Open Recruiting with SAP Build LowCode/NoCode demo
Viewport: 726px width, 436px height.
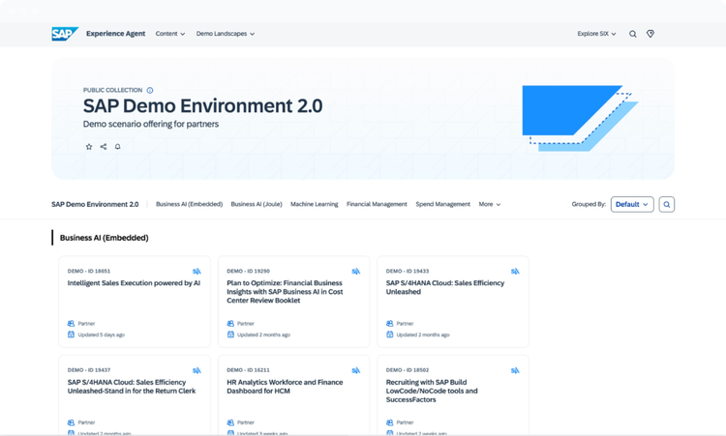click(432, 391)
